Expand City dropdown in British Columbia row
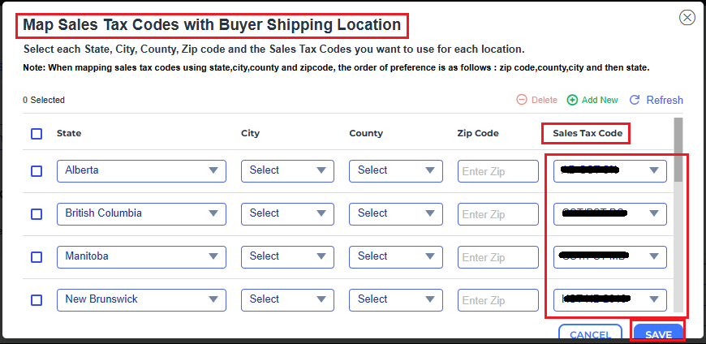 click(x=287, y=214)
